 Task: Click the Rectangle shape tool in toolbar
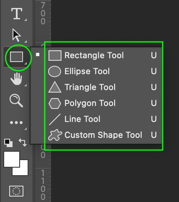16,57
